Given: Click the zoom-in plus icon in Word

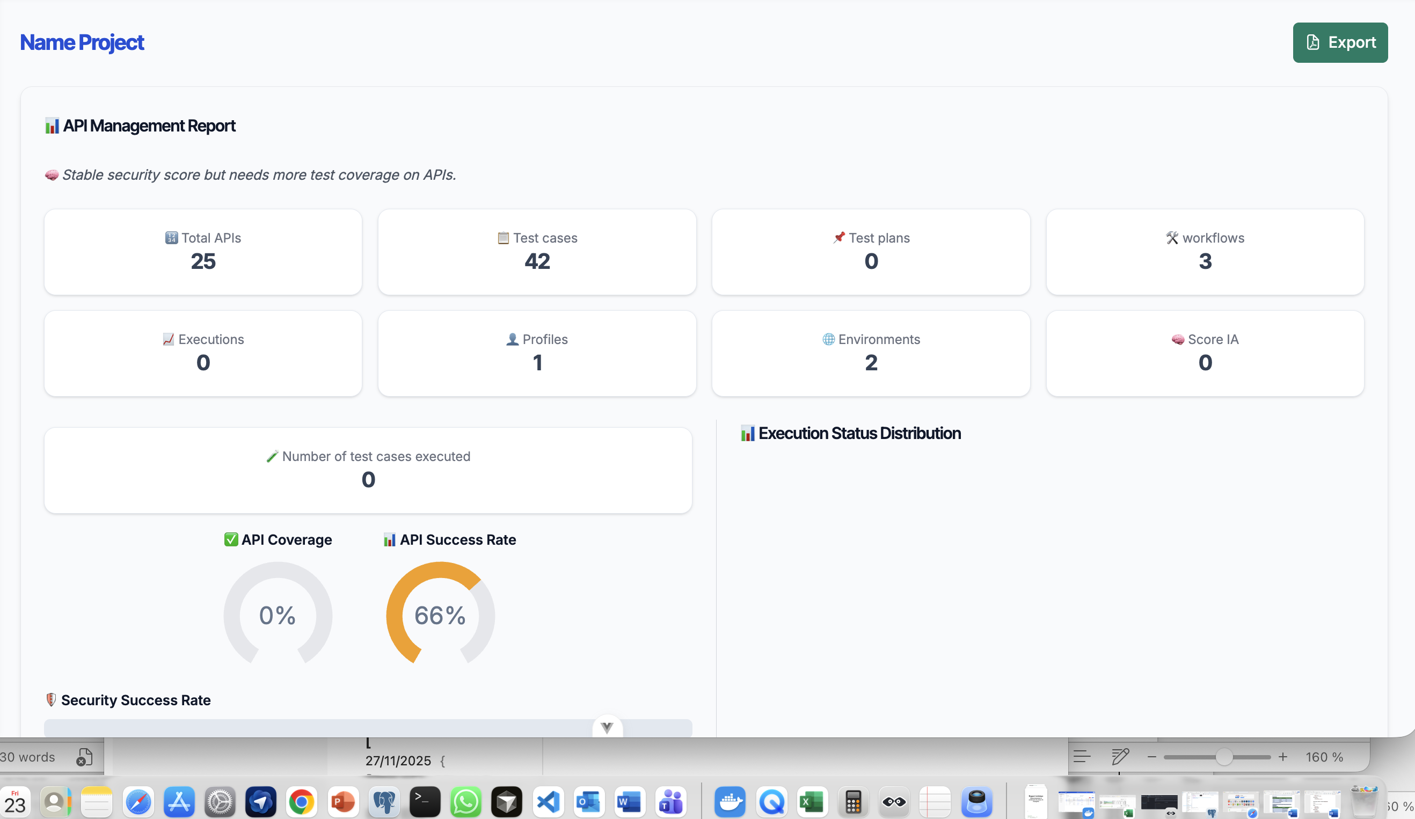Looking at the screenshot, I should 1282,757.
